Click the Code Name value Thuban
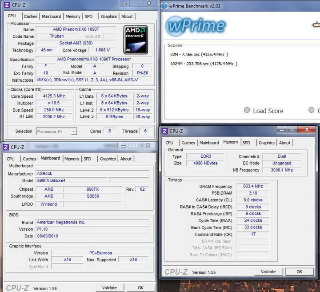Viewport: 320px width, 292px height. point(57,36)
